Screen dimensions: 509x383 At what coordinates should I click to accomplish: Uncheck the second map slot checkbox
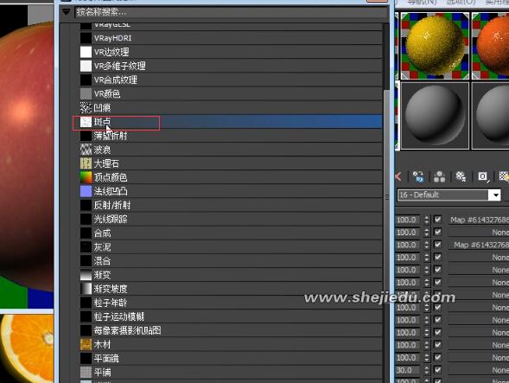(437, 232)
